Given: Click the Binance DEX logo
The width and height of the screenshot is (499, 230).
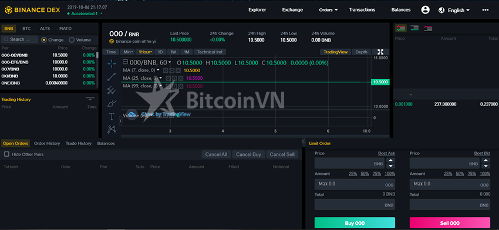Looking at the screenshot, I should (x=32, y=10).
